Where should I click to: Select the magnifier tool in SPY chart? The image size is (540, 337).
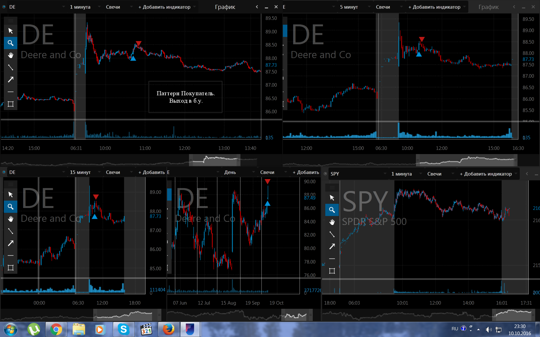tap(332, 210)
